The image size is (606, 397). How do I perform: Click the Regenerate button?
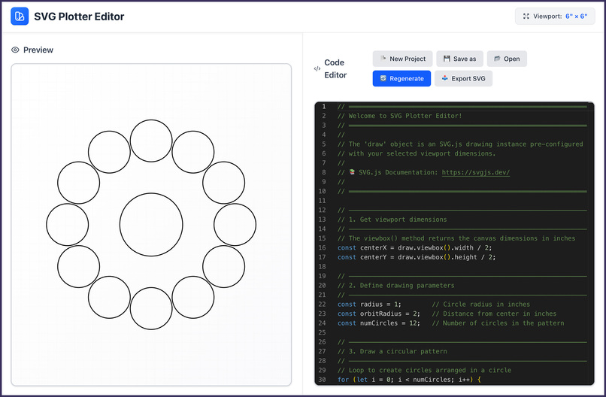click(x=401, y=78)
